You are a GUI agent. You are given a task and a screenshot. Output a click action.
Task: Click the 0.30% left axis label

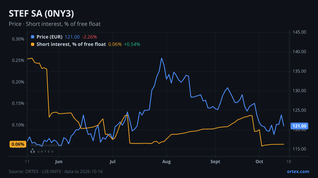[18, 39]
